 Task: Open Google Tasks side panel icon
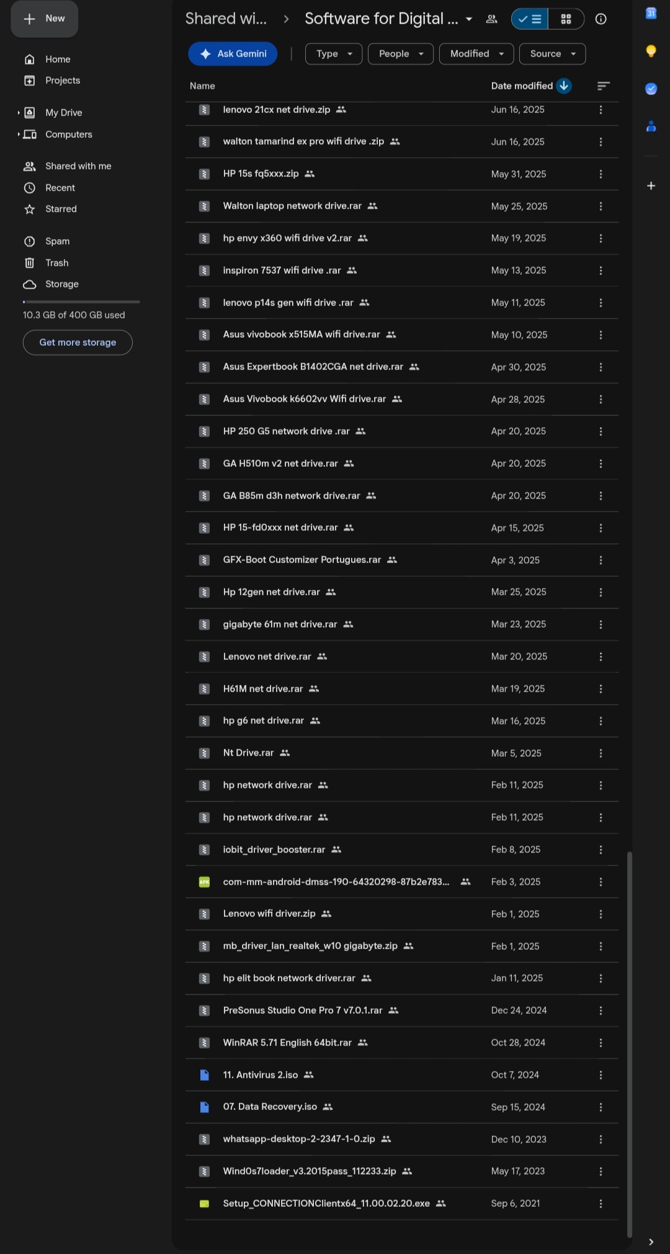(651, 89)
